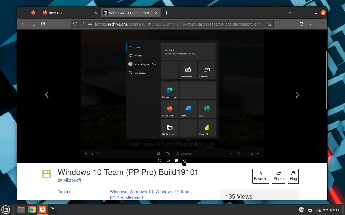Screen dimensions: 345x215
Task: Open the shield tracking protection icon
Action: 75,24
